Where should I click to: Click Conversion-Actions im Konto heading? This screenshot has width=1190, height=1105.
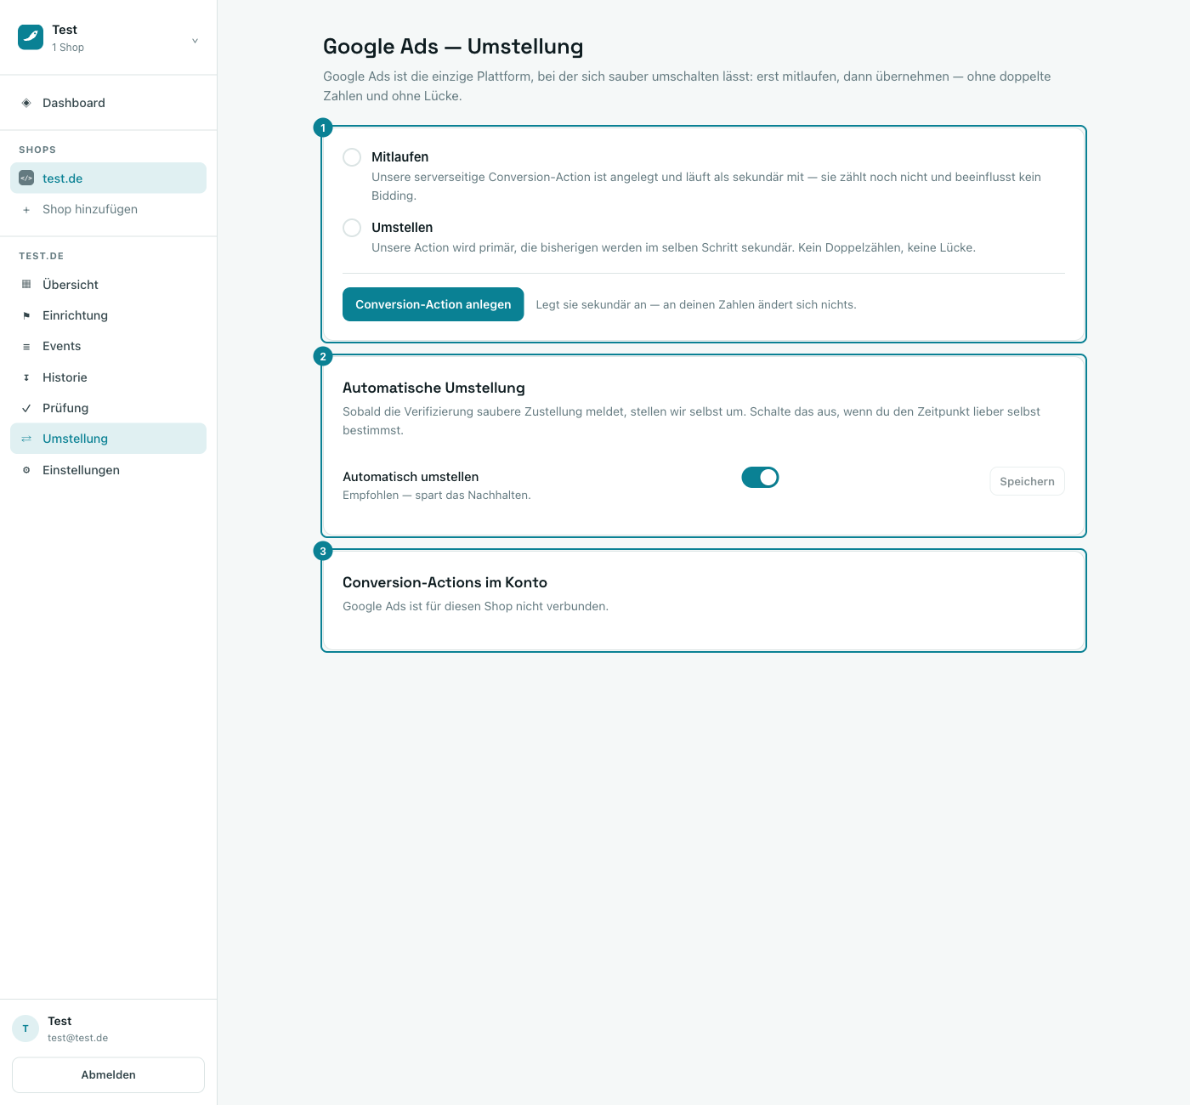445,582
